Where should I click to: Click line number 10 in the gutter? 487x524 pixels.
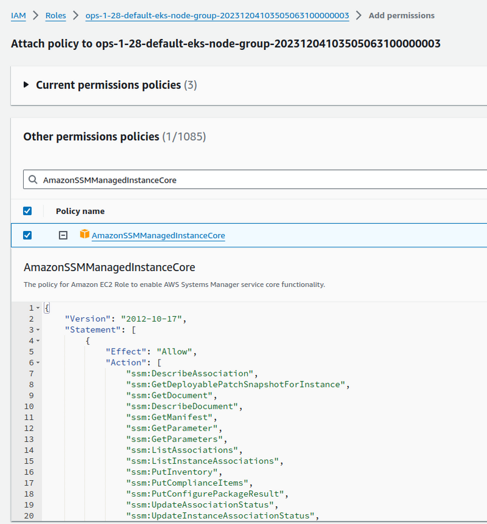(x=29, y=406)
